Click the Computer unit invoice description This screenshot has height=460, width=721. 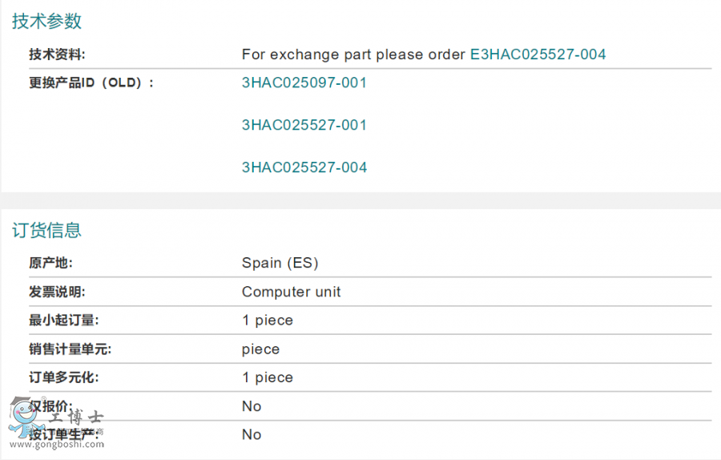(x=291, y=292)
